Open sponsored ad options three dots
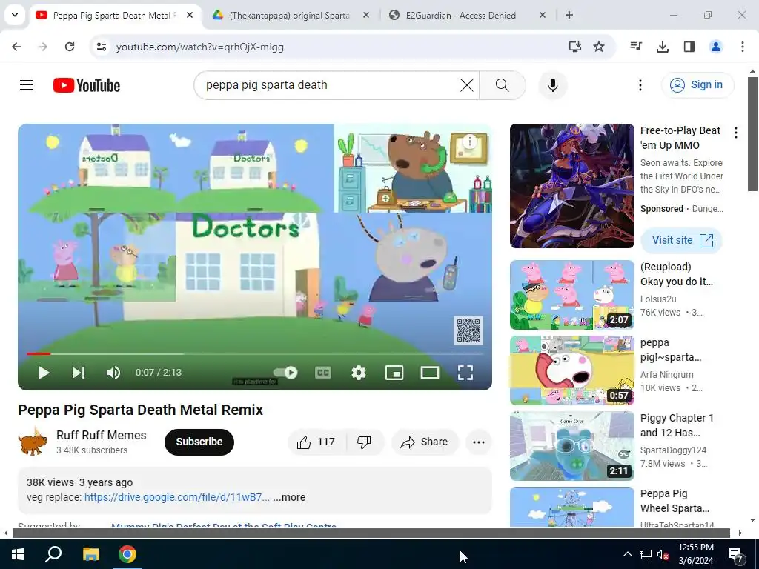This screenshot has height=569, width=759. click(x=736, y=133)
